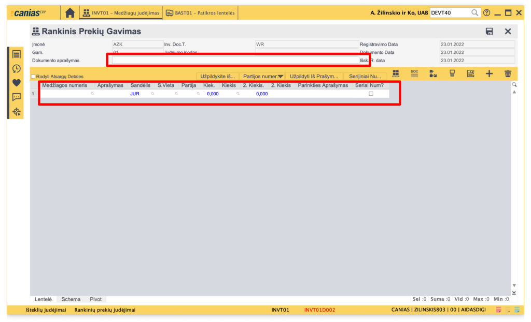The height and width of the screenshot is (322, 531).
Task: Click the Serijiniai Nu... button
Action: [x=365, y=77]
